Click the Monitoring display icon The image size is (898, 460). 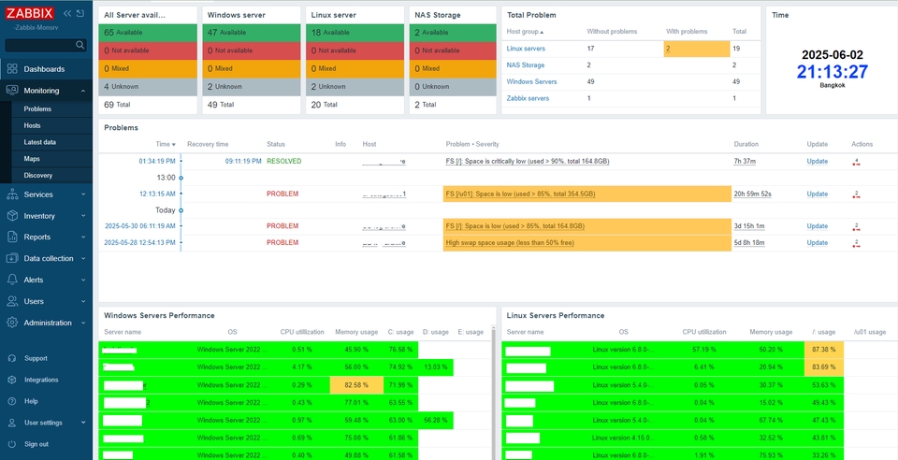click(x=12, y=91)
